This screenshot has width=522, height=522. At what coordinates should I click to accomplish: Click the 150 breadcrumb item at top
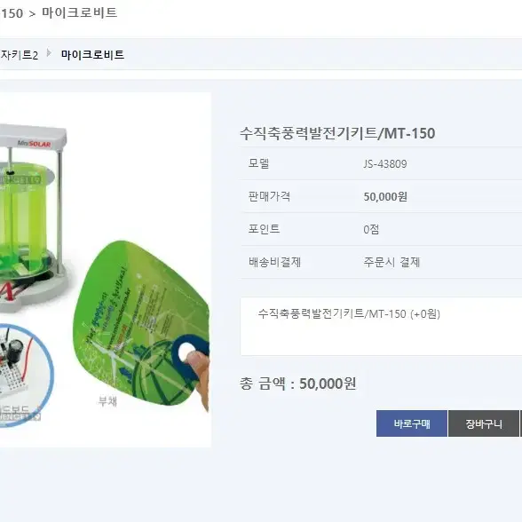pyautogui.click(x=12, y=13)
